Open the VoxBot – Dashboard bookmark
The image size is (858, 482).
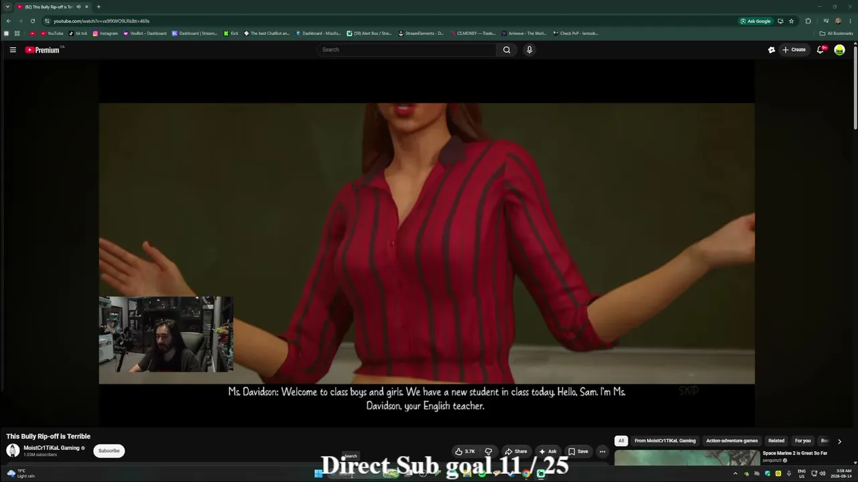click(x=145, y=33)
